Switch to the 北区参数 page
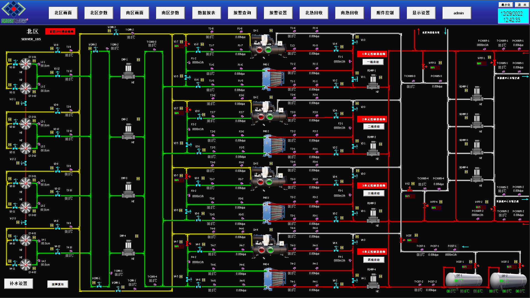 tap(99, 13)
